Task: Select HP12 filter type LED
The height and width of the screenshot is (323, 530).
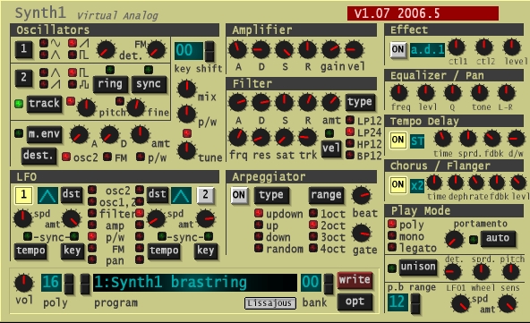Action: (x=350, y=143)
